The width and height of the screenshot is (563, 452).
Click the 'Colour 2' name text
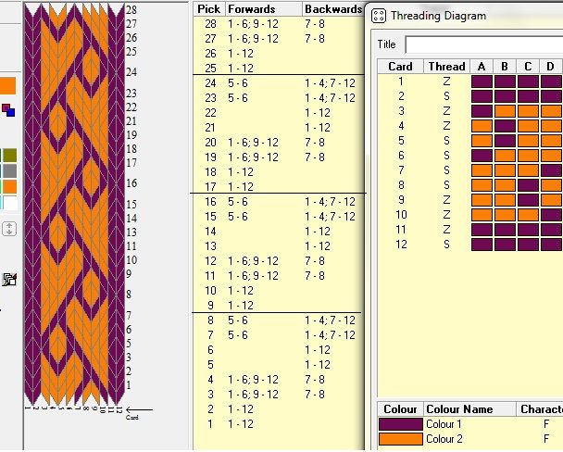click(444, 439)
